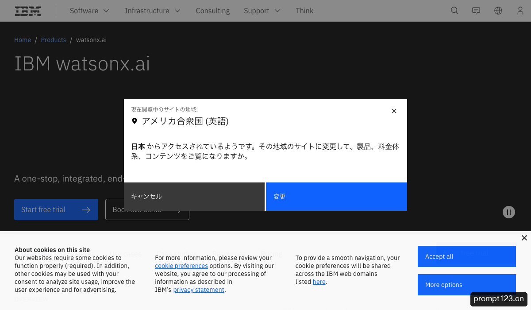The image size is (531, 310).
Task: Go to Products breadcrumb
Action: point(54,40)
